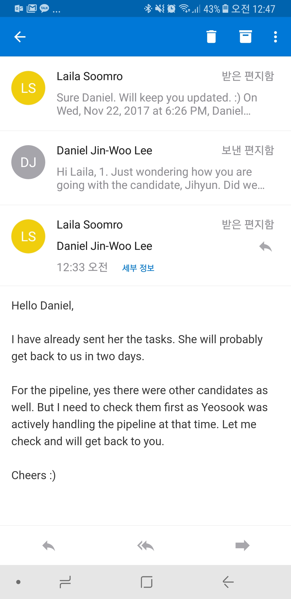This screenshot has width=291, height=599.
Task: Open the three-dot overflow menu
Action: pyautogui.click(x=275, y=37)
